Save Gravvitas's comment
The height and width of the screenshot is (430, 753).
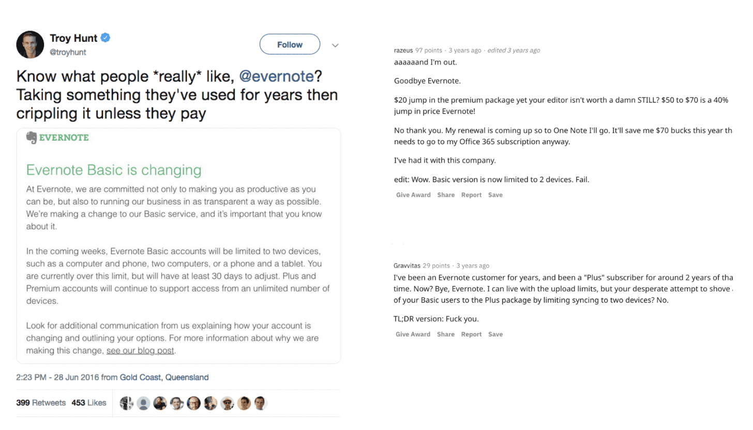click(x=495, y=334)
